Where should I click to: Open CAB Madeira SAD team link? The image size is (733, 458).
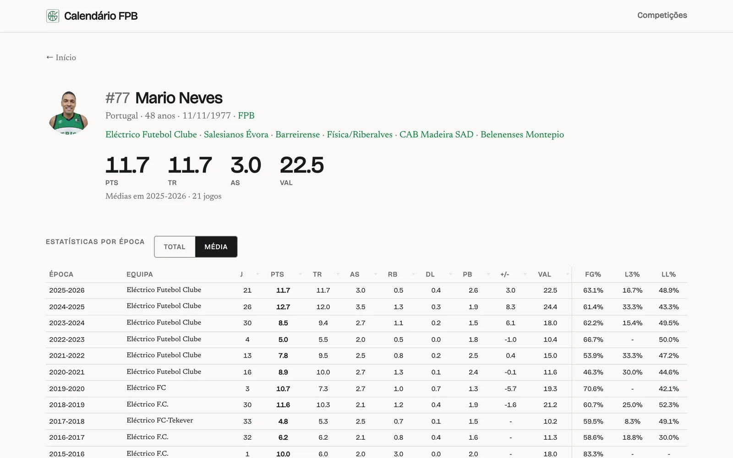436,134
